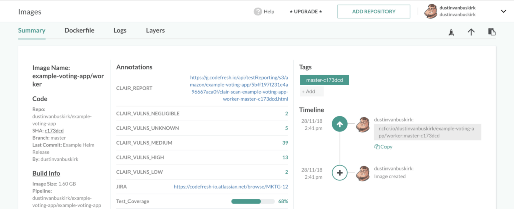The image size is (514, 209).
Task: Click the UPGRADE link
Action: click(306, 11)
